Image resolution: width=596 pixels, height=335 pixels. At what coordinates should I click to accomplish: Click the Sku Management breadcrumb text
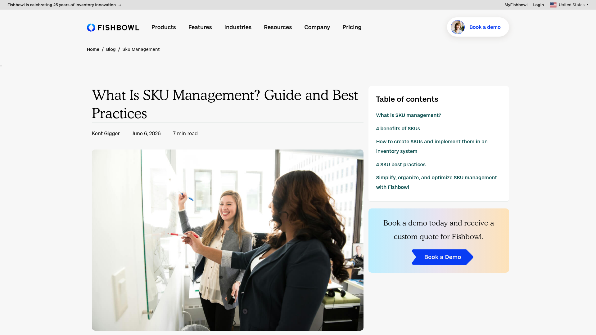(141, 49)
